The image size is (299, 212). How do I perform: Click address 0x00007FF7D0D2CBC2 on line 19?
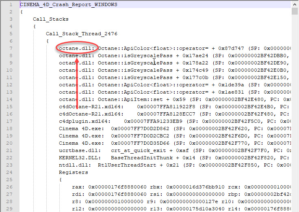pyautogui.click(x=140, y=136)
